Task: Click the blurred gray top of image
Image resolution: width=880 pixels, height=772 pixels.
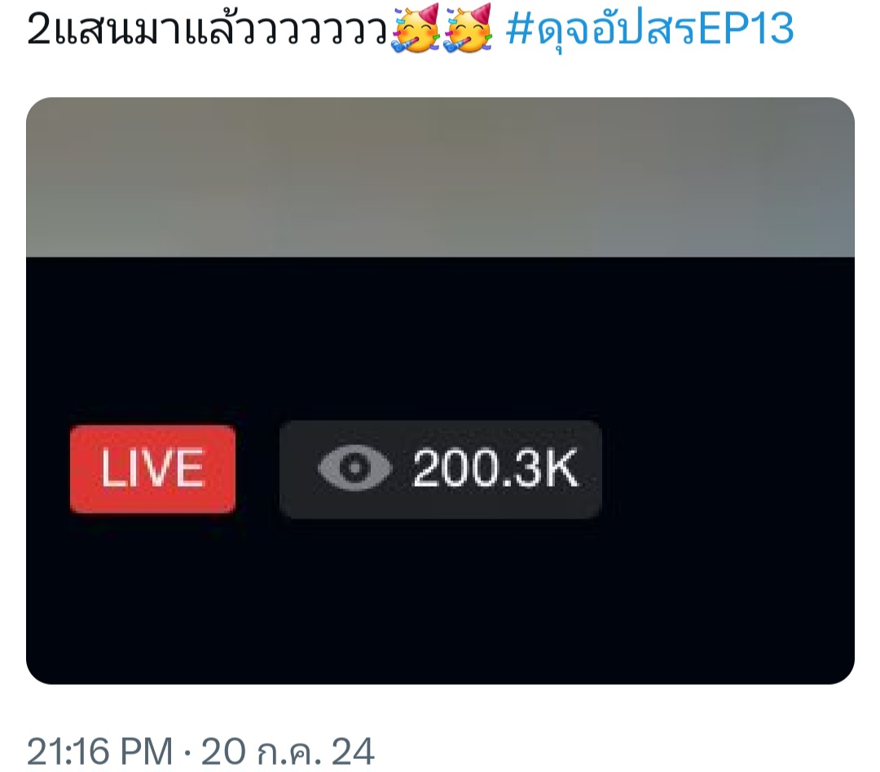Action: coord(440,177)
